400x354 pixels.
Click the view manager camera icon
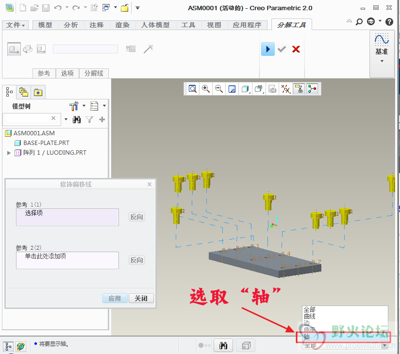coord(272,89)
